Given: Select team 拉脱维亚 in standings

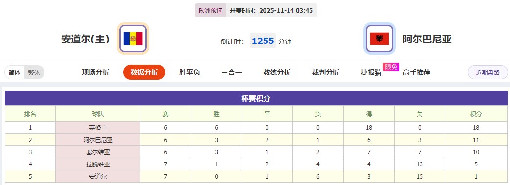Looking at the screenshot, I should [x=98, y=164].
